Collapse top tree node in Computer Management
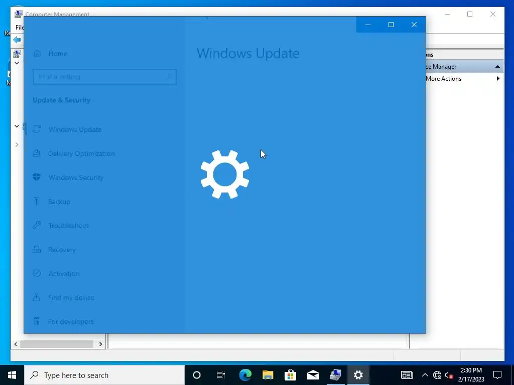Screen dimensions: 514x385 pos(17,63)
